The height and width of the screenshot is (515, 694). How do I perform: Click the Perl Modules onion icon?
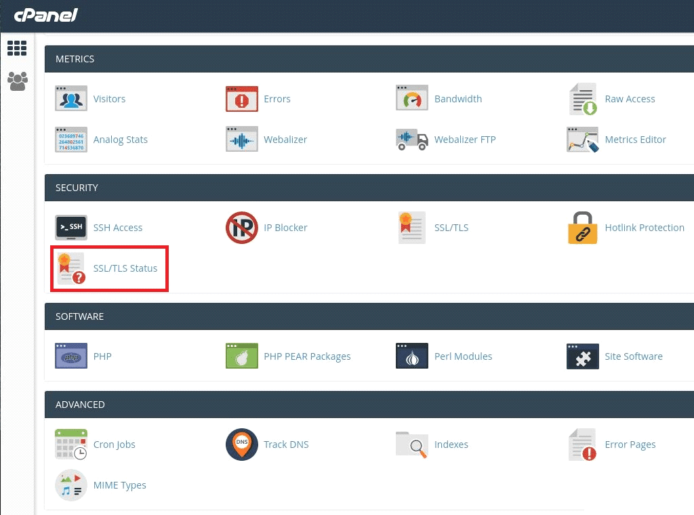coord(411,356)
